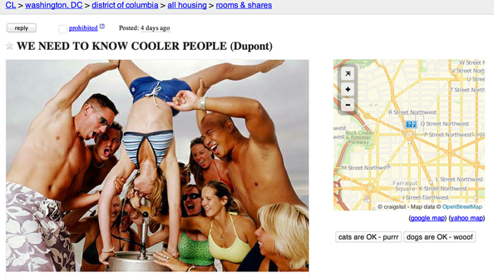Viewport: 494px width, 278px height.
Task: Go to CL home breadcrumb
Action: click(10, 5)
